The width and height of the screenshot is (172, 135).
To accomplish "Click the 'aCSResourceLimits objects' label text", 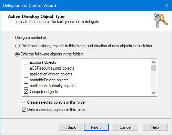I will 52,68.
